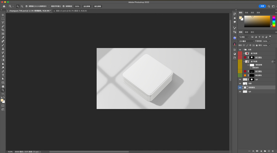This screenshot has height=153, width=277.
Task: Go to Photoshop Home screen
Action: tap(4, 6)
